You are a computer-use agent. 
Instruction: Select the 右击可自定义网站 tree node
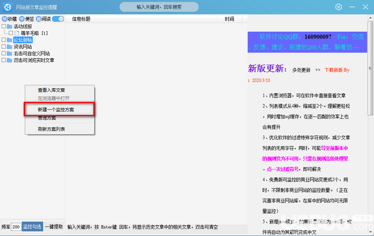32,53
